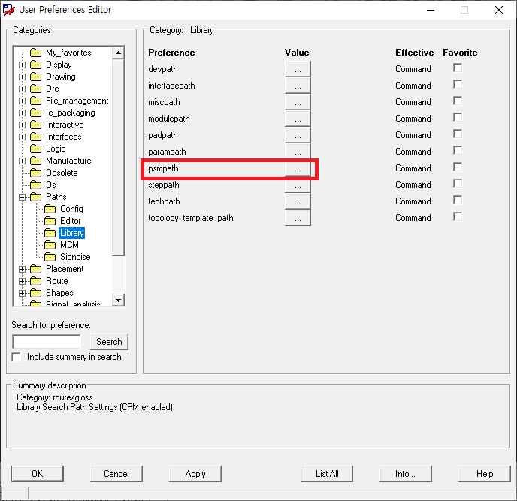Click the Categories scrollbar up arrow

[x=118, y=53]
